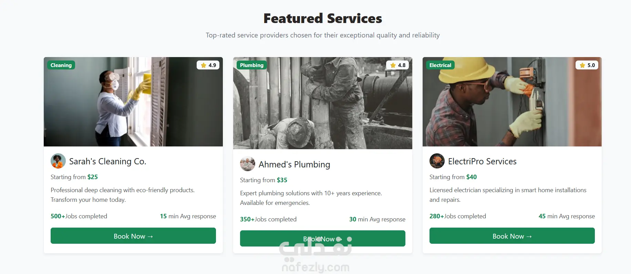Click the 4.8 star rating badge
The height and width of the screenshot is (274, 631).
(397, 65)
